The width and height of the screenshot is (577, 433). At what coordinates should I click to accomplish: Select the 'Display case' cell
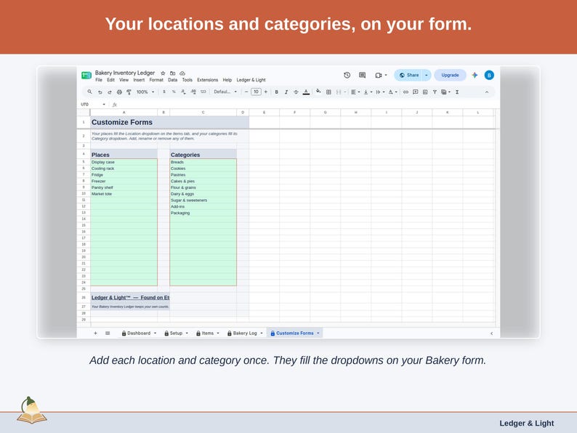click(124, 162)
